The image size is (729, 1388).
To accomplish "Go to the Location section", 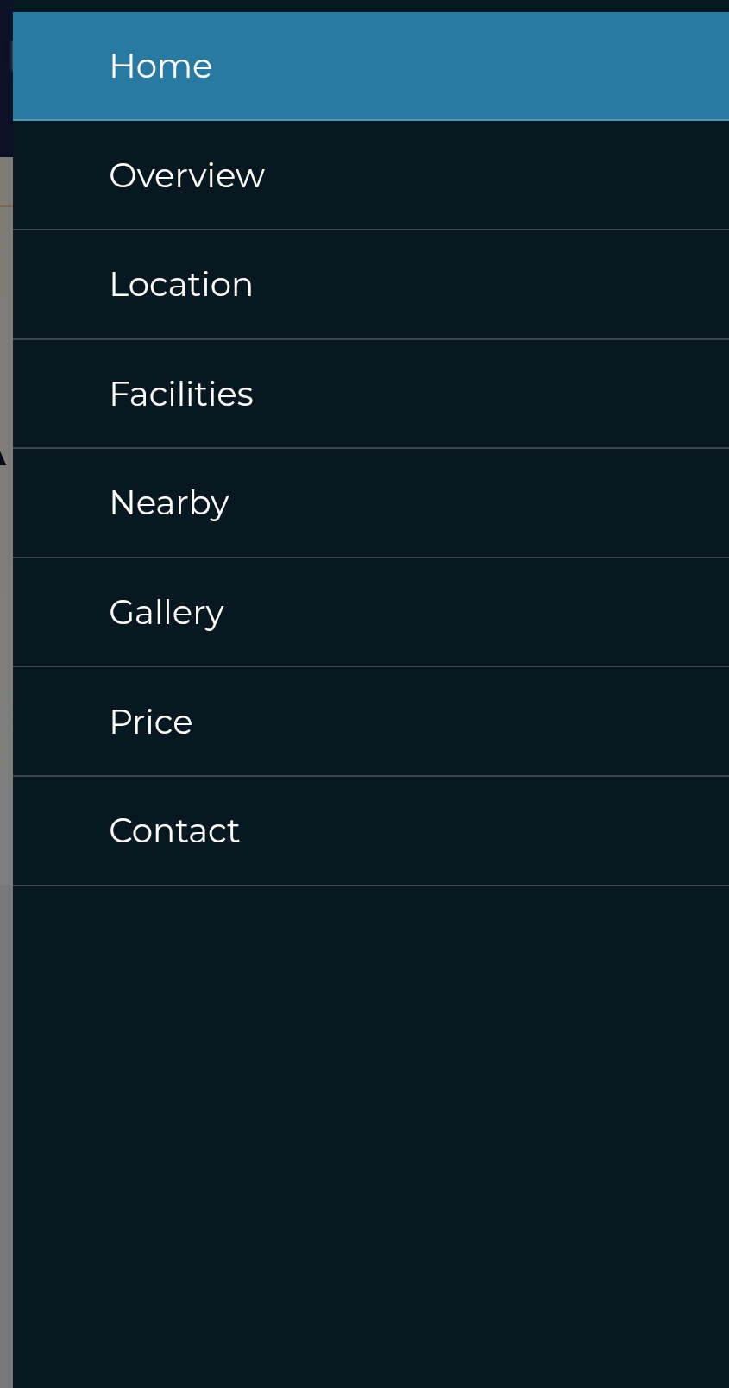I will [371, 285].
